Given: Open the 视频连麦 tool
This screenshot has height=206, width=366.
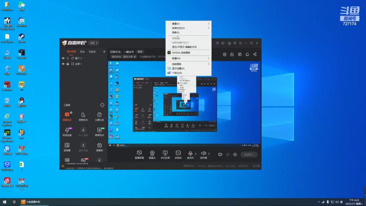Looking at the screenshot, I should pos(67,132).
